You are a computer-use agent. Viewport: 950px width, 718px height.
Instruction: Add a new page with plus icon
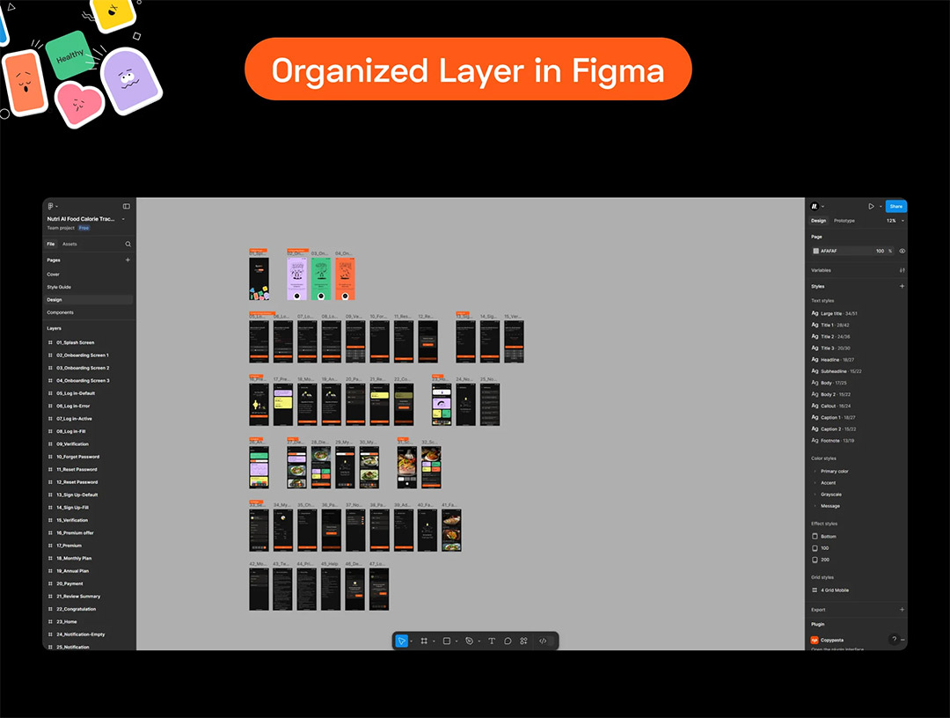click(128, 260)
